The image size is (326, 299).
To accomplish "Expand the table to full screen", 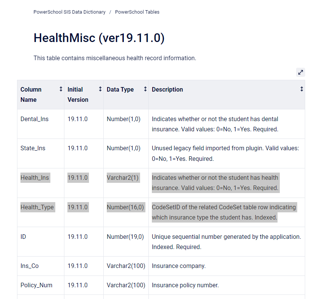I will click(300, 72).
